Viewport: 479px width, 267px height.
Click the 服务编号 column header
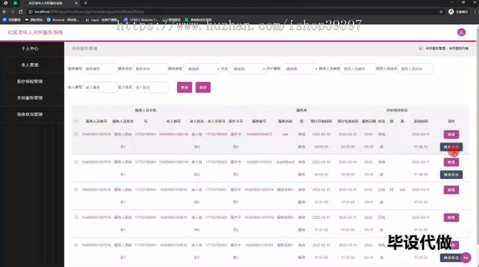click(259, 122)
